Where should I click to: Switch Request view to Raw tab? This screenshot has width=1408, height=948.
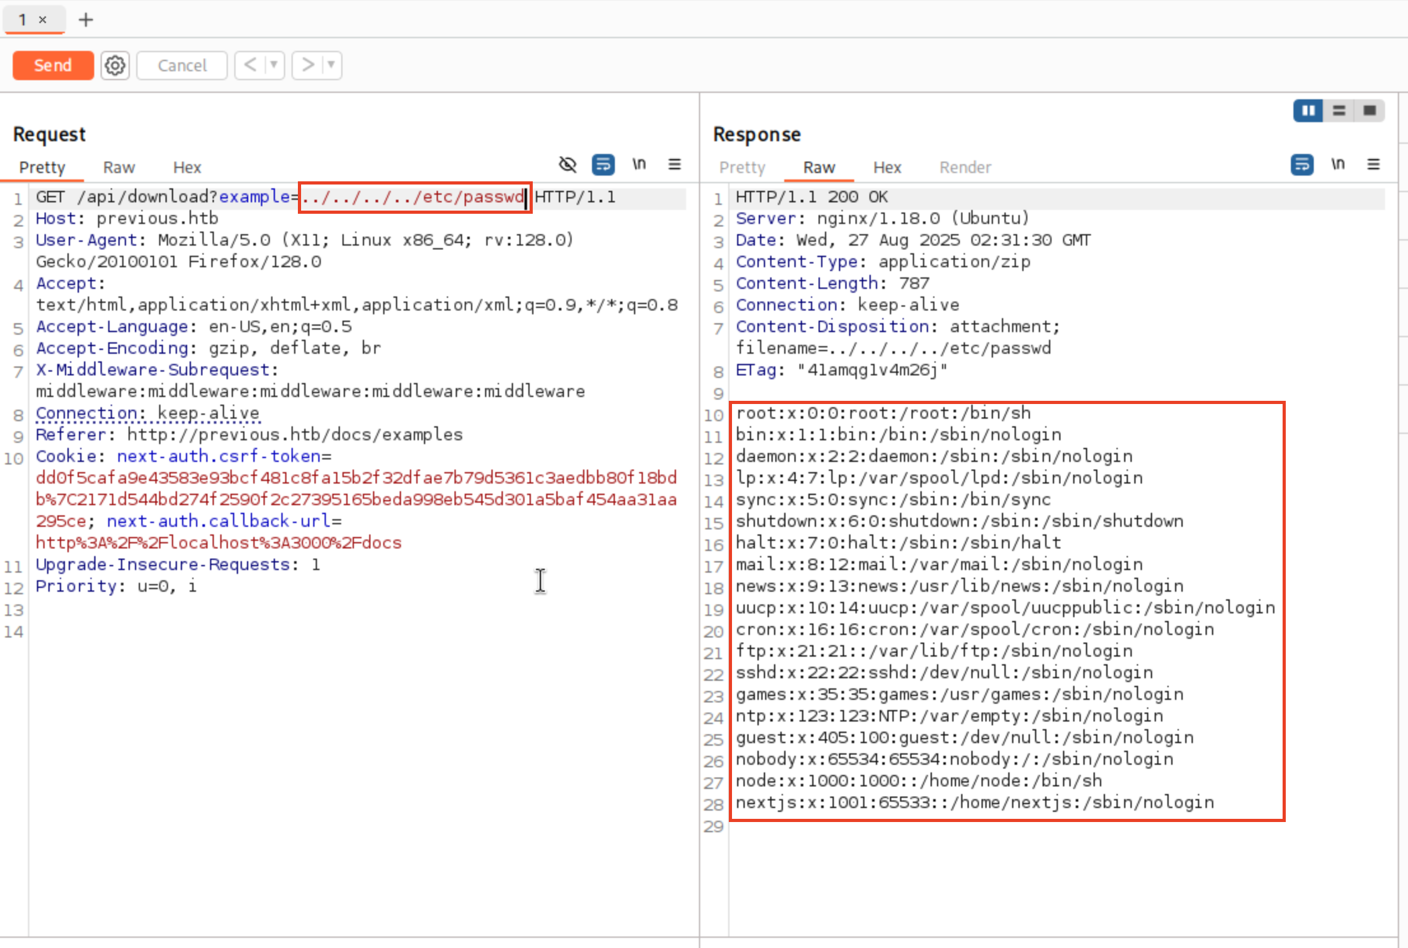coord(119,167)
